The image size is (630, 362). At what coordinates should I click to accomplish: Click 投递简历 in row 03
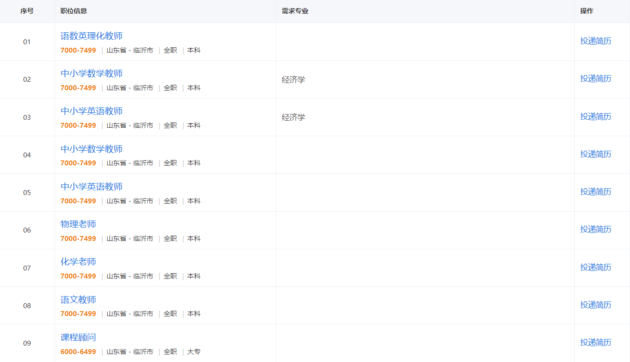[595, 116]
